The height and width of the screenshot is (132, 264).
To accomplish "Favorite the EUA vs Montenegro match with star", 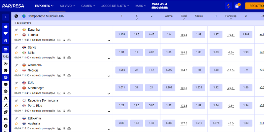I will pos(16,88).
